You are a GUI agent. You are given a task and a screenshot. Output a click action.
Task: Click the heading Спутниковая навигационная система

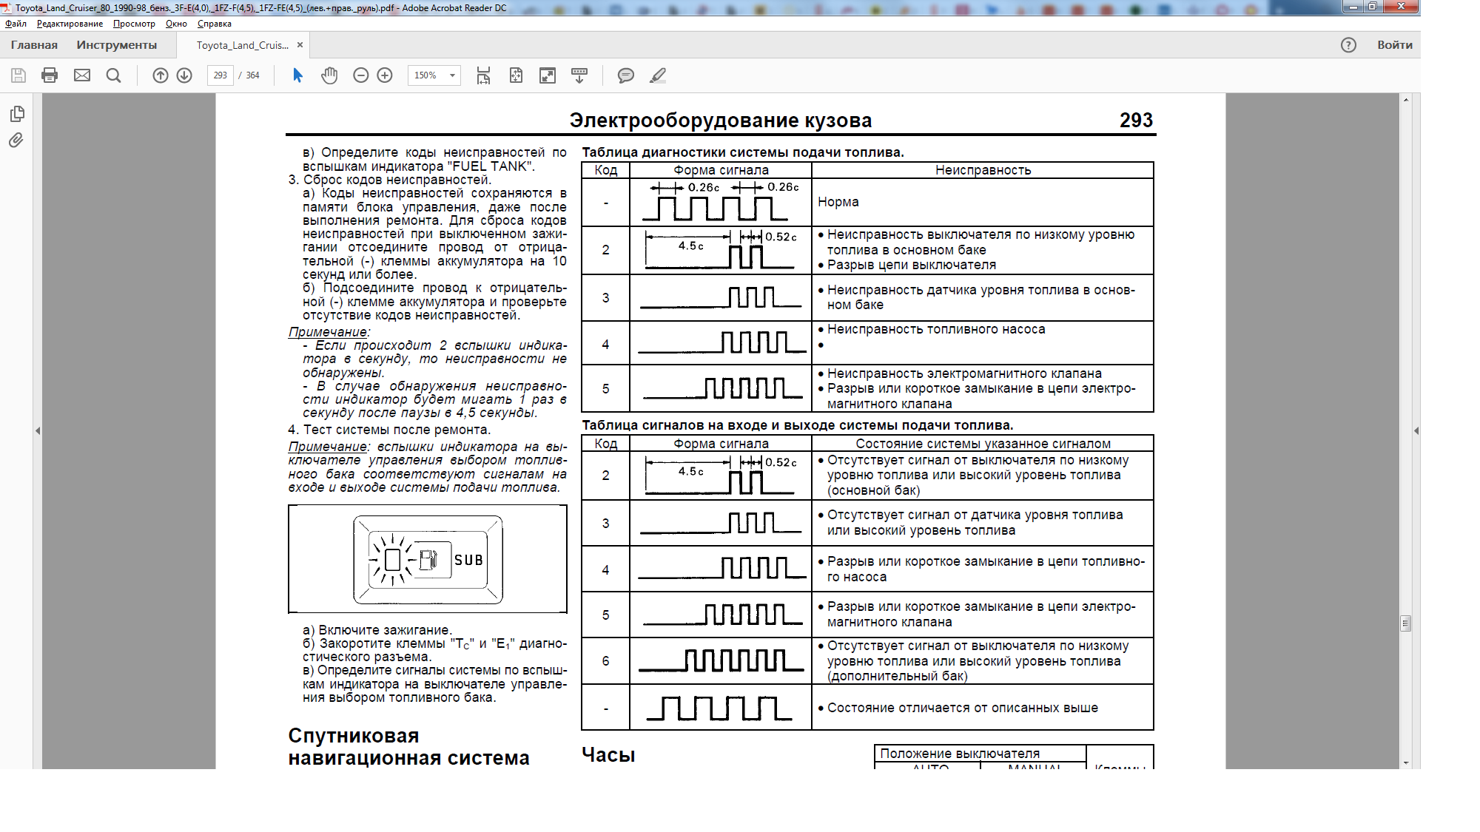click(x=408, y=747)
